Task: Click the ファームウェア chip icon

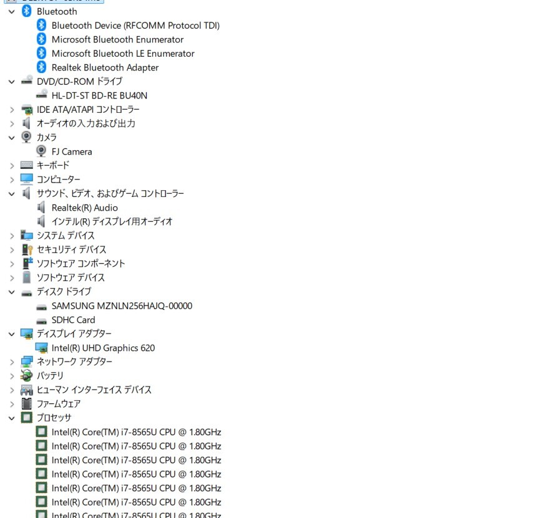Action: [x=26, y=403]
